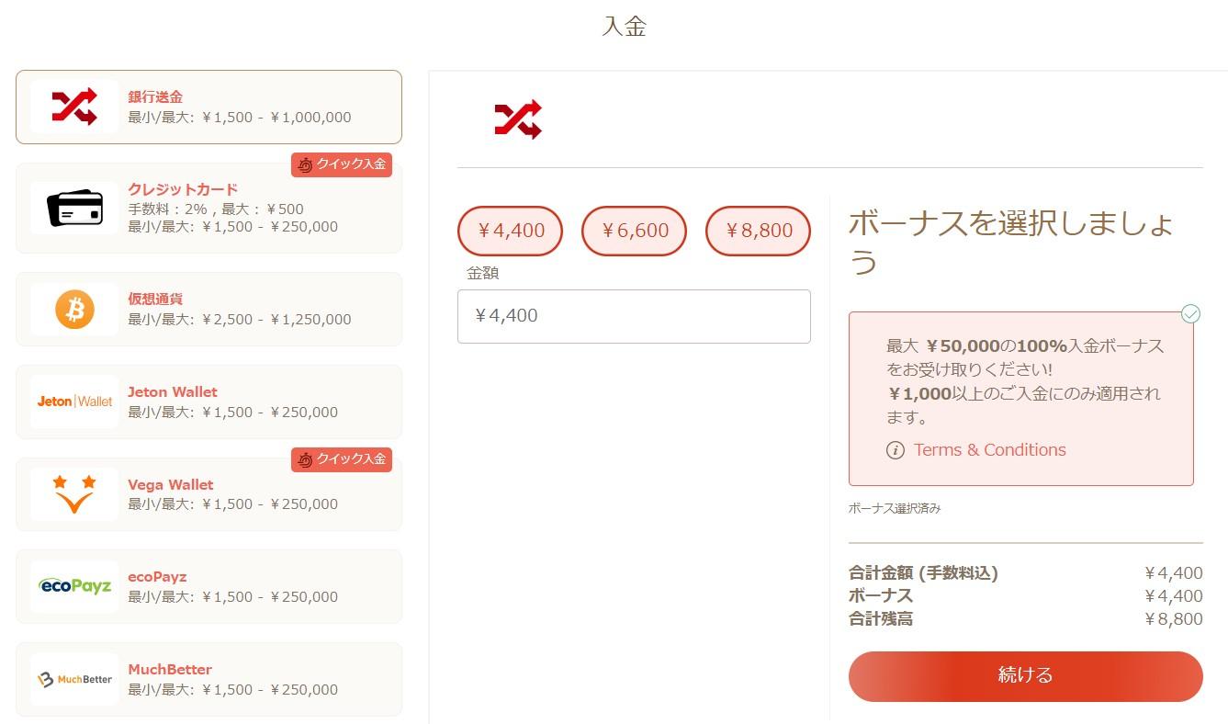Select the 100% deposit bonus box

1021,399
